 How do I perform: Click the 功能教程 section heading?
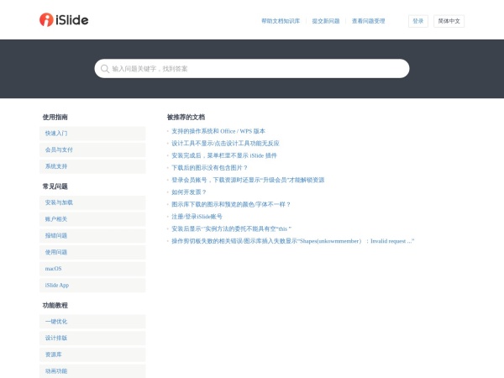(x=55, y=306)
